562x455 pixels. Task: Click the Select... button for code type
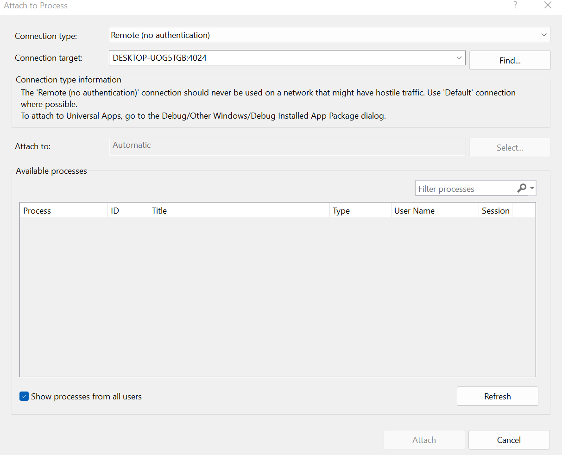click(x=510, y=148)
